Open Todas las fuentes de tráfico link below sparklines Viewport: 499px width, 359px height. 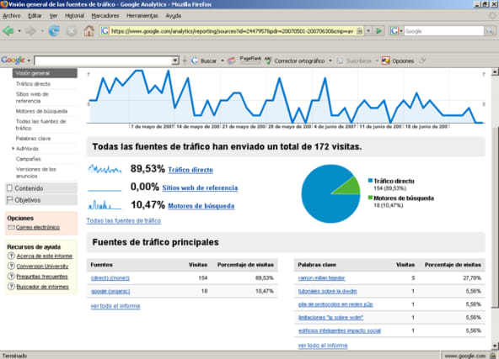[x=124, y=220]
